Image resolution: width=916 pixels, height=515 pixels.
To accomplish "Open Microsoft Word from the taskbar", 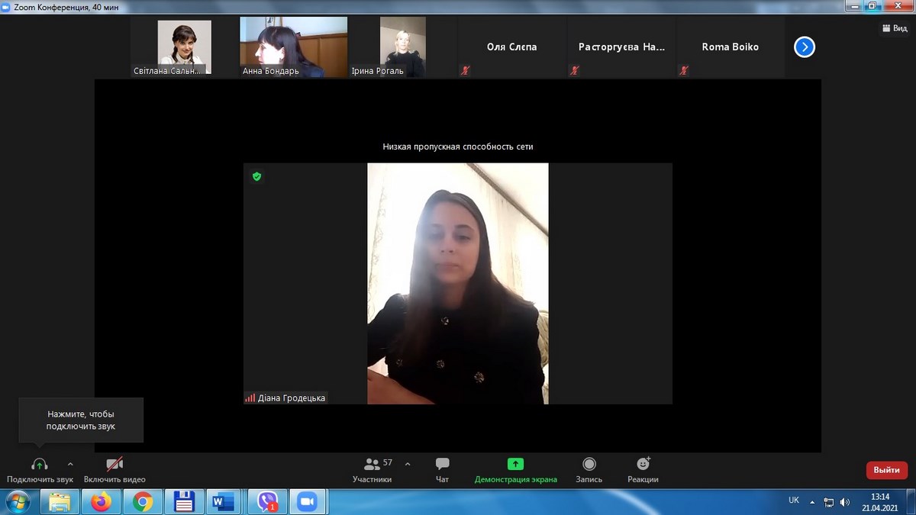I will click(x=224, y=501).
